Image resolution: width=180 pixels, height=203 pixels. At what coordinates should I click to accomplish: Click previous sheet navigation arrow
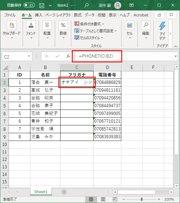[x=9, y=192]
